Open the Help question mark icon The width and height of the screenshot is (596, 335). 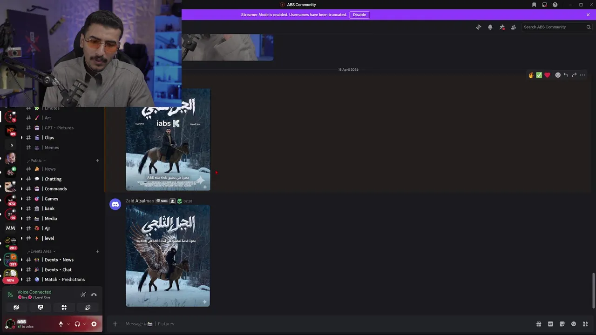coord(555,5)
